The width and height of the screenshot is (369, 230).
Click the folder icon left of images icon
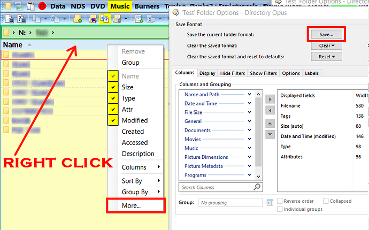point(8,6)
